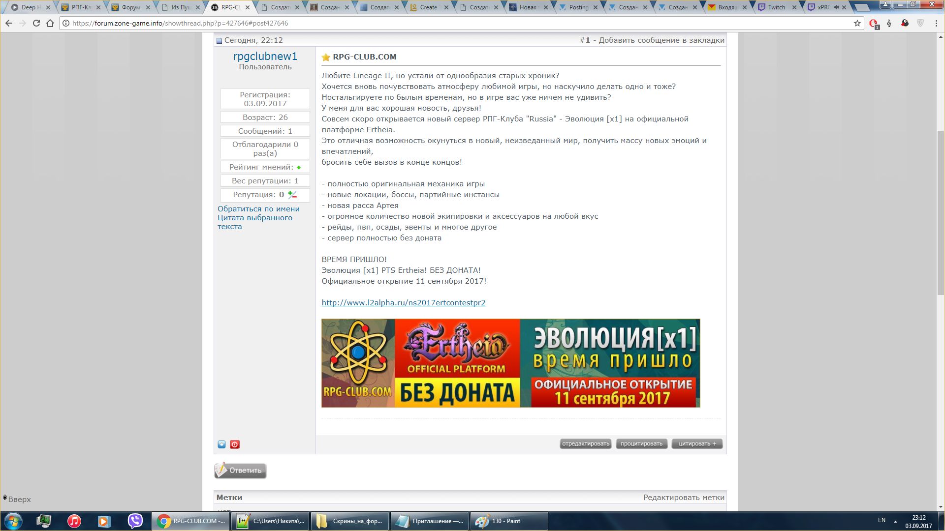945x531 pixels.
Task: Open the browser home page
Action: pyautogui.click(x=50, y=23)
